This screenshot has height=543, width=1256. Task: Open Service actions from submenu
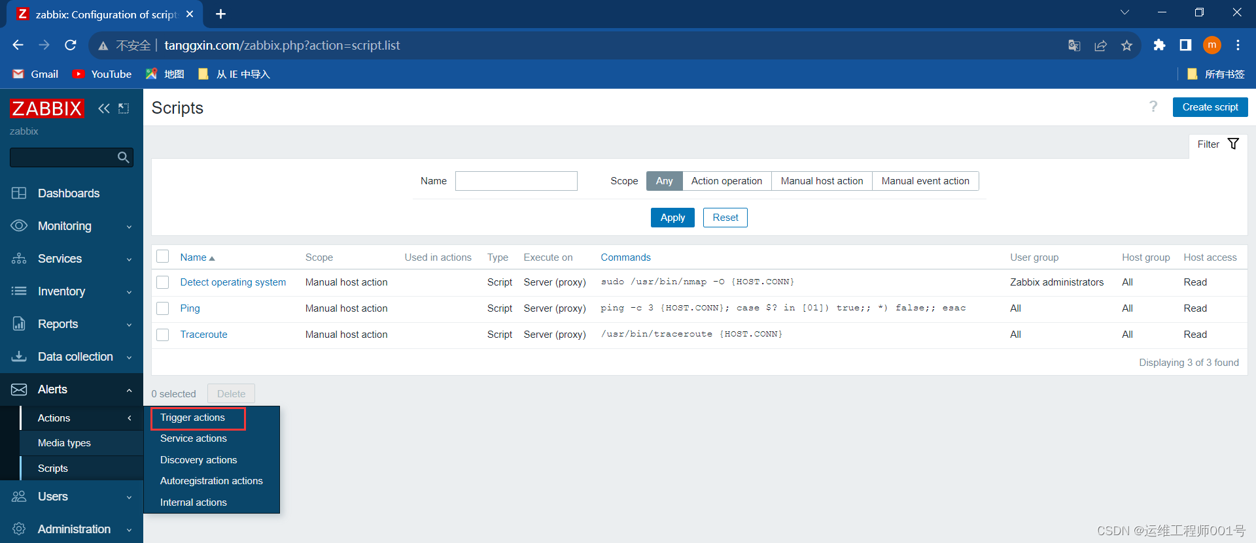tap(194, 438)
